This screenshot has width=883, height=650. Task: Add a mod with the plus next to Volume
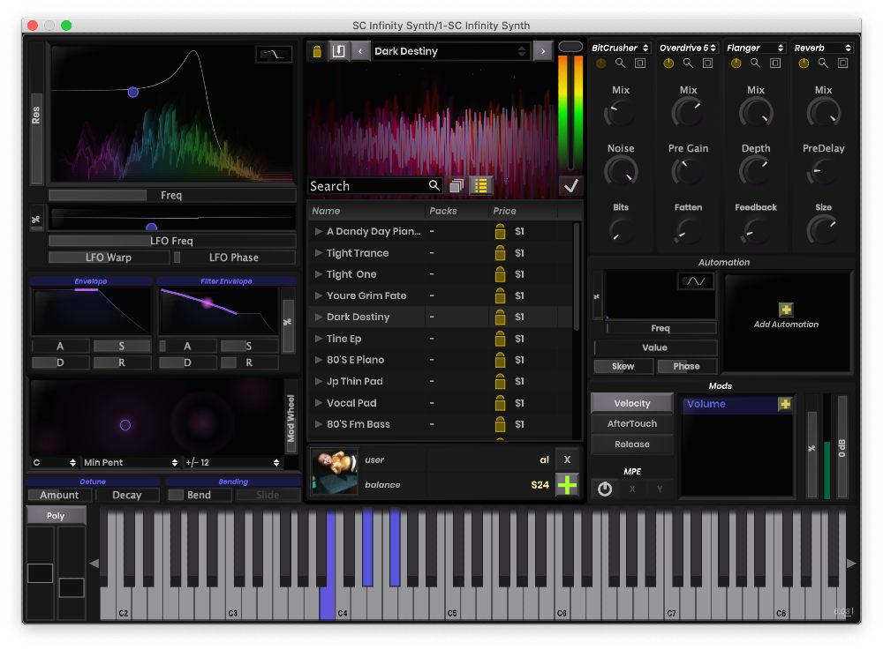click(784, 404)
